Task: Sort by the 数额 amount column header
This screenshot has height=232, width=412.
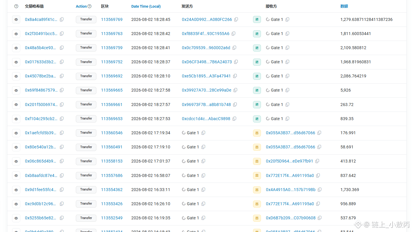Action: click(x=344, y=6)
